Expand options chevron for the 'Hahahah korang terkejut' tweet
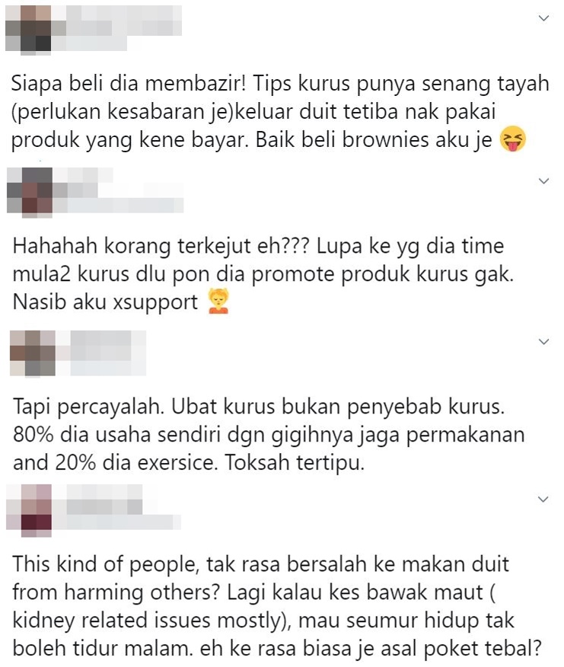Image resolution: width=564 pixels, height=667 pixels. pos(543,181)
